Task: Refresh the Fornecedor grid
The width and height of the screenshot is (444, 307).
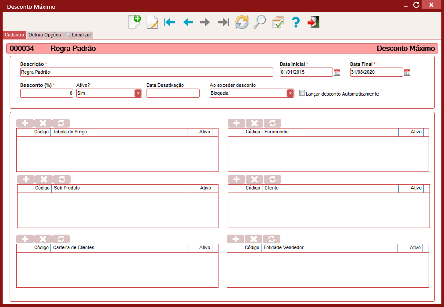Action: [272, 123]
